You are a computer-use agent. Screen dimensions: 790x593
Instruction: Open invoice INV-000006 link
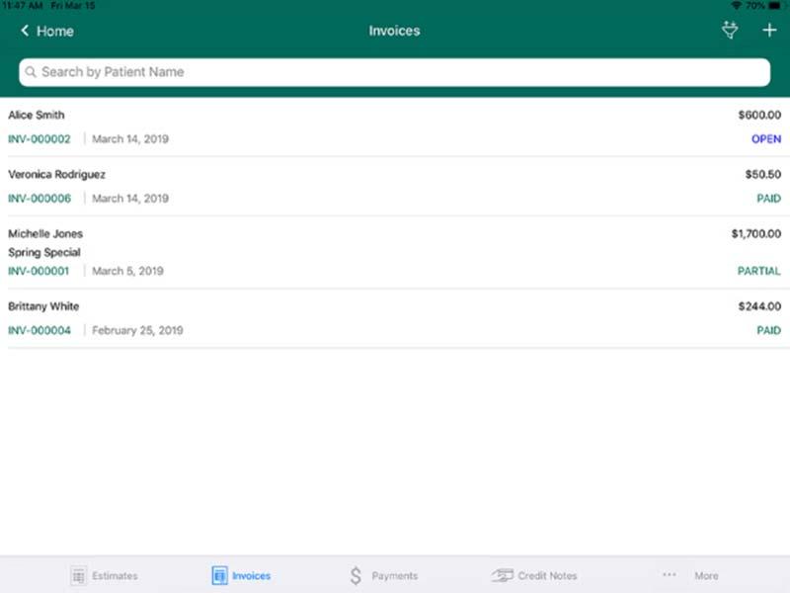[x=39, y=199]
